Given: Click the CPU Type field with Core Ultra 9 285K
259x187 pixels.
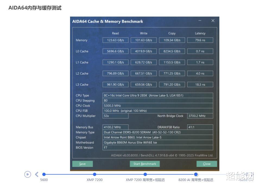Looking at the screenshot, I should pos(158,95).
